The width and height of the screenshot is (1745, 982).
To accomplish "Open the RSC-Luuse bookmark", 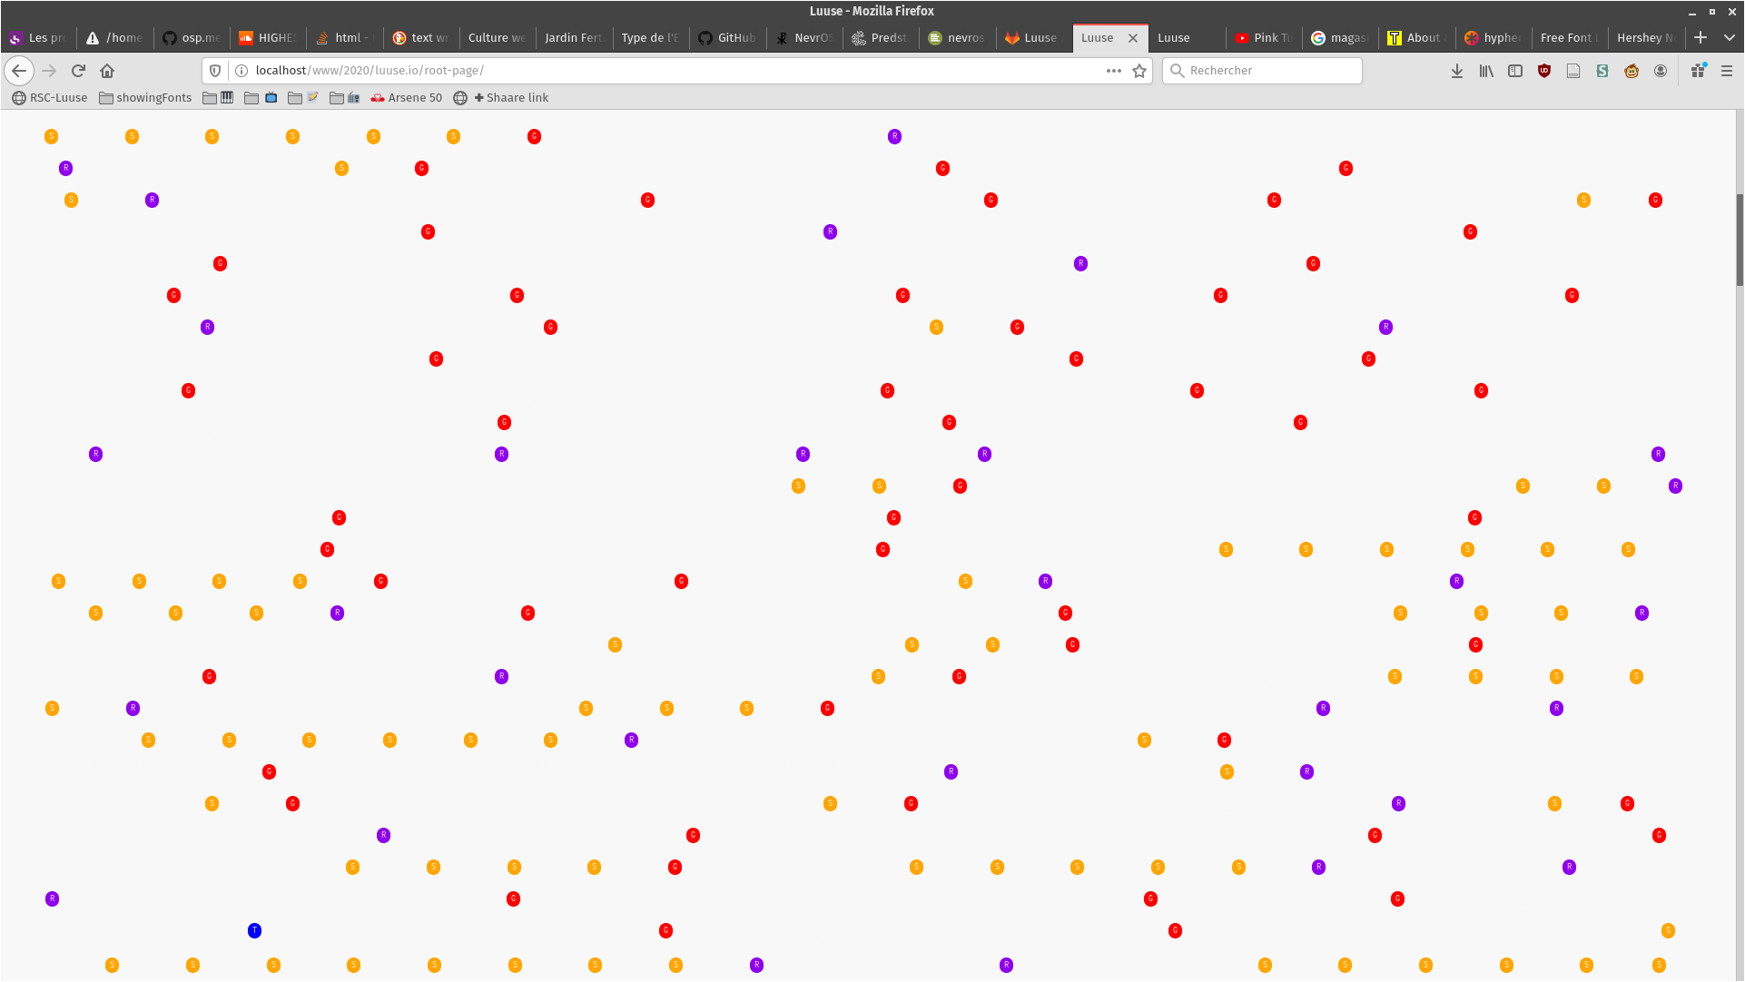I will click(x=50, y=97).
